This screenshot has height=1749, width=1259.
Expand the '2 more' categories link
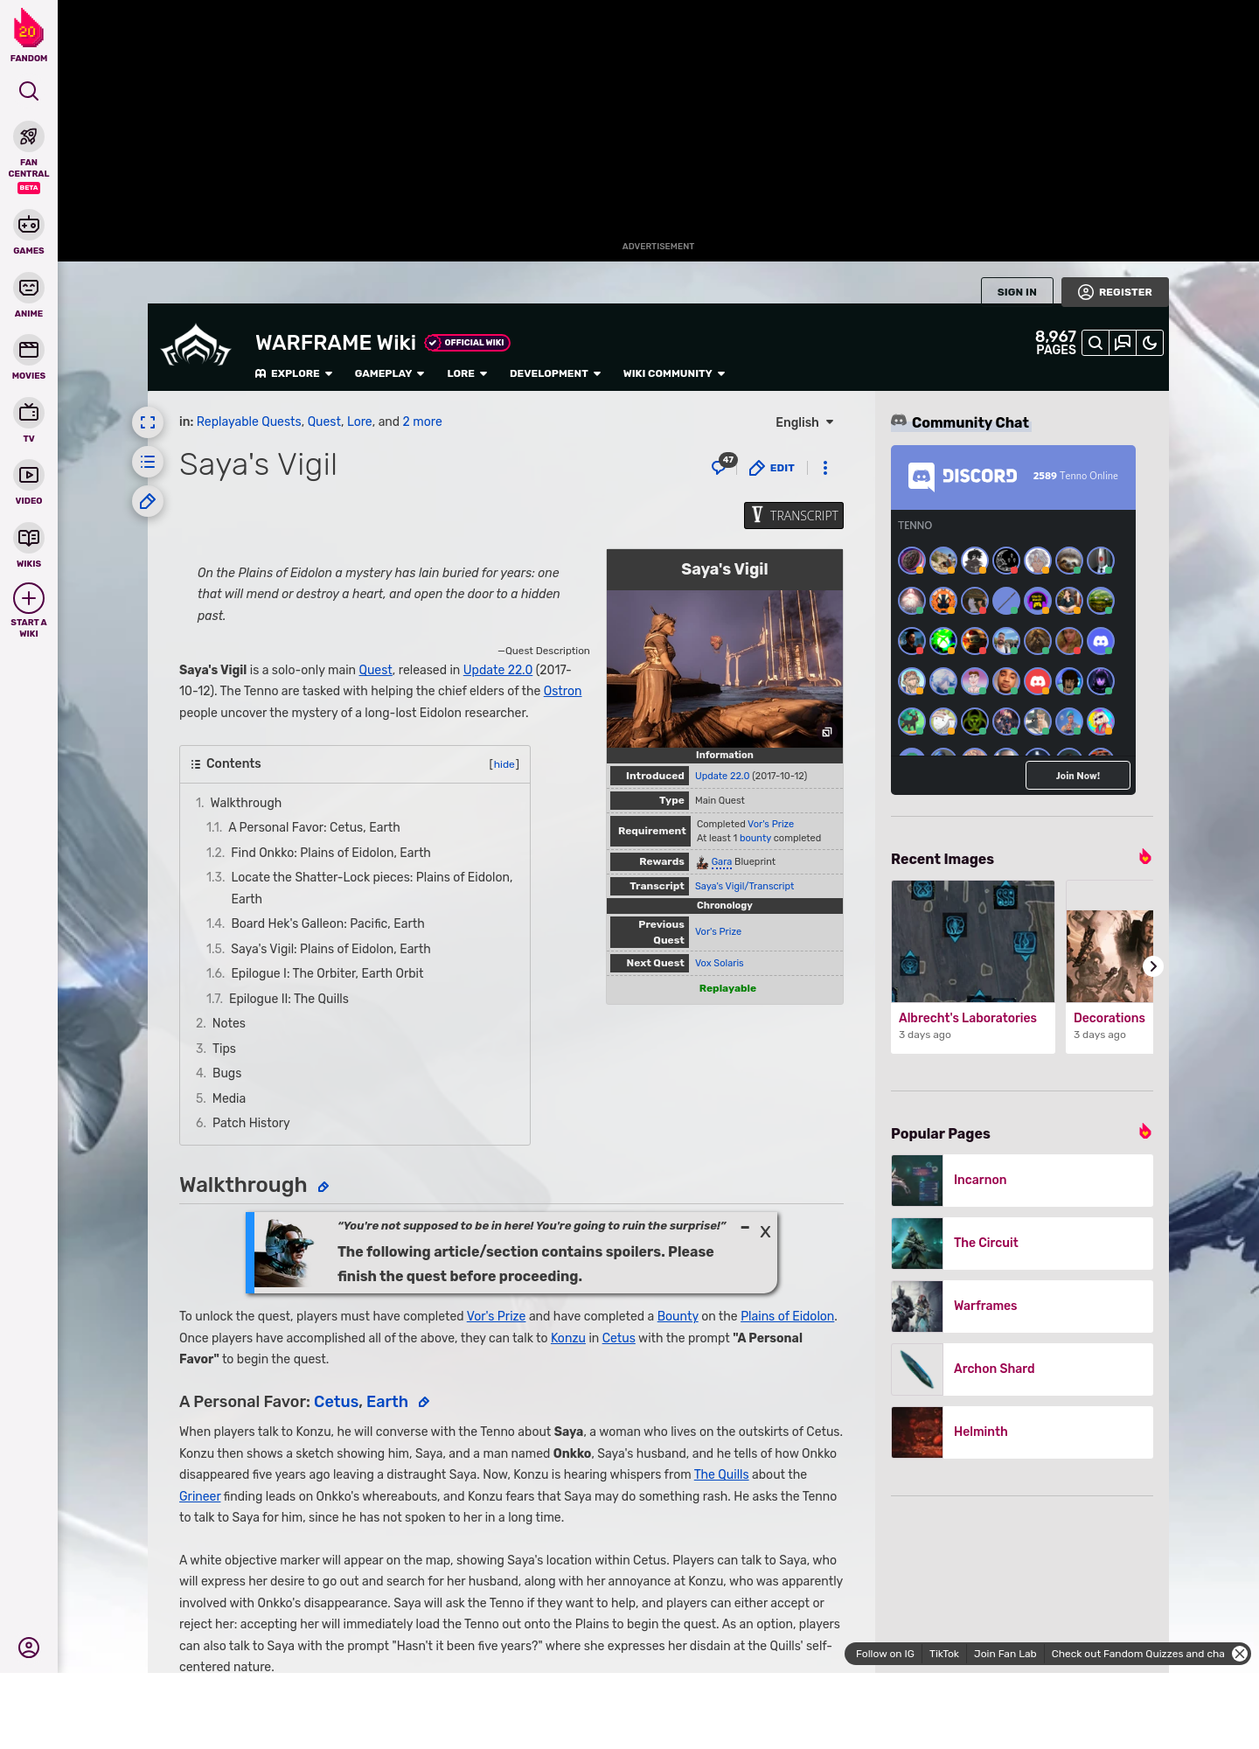tap(422, 422)
